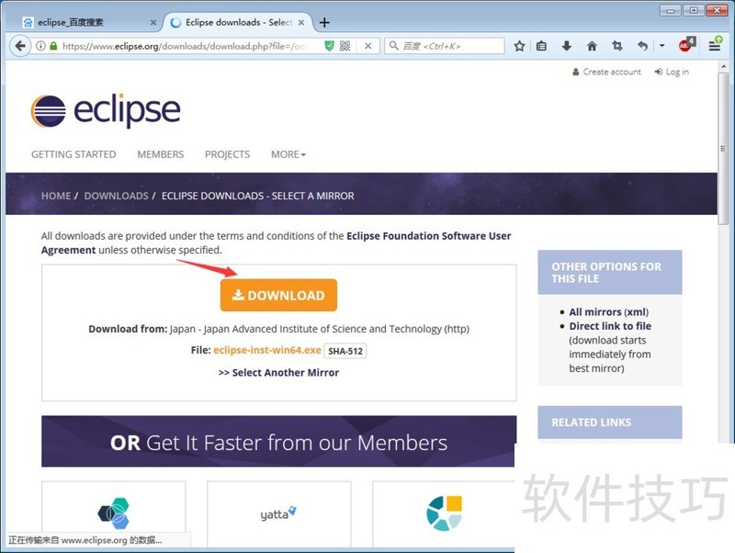Viewport: 735px width, 553px height.
Task: Close the eclipse_百度搜索 tab
Action: [x=153, y=22]
